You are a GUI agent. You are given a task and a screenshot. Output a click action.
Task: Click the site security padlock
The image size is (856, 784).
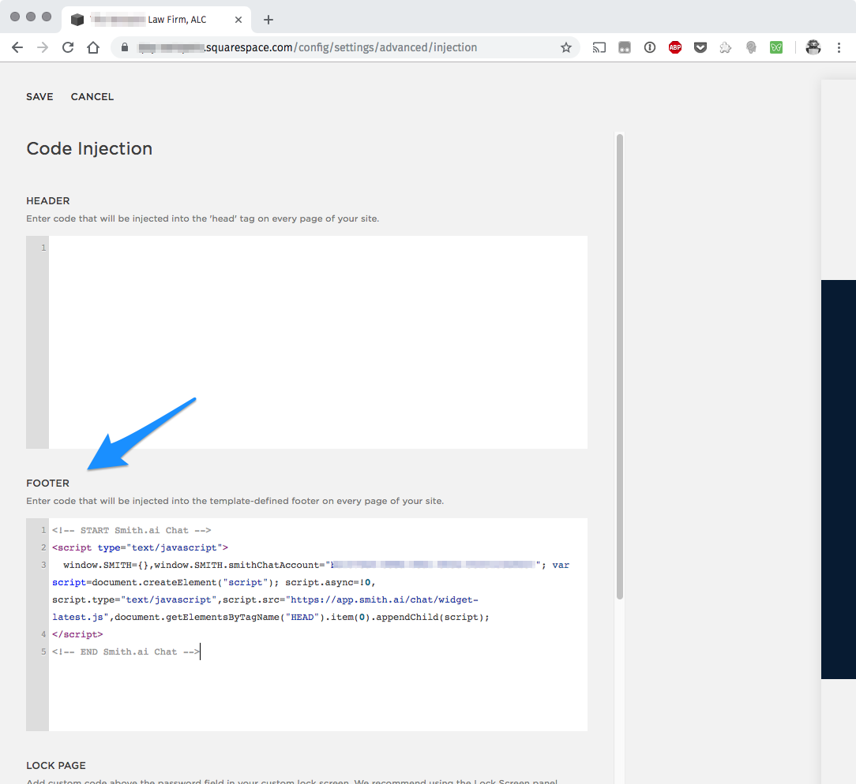click(124, 47)
